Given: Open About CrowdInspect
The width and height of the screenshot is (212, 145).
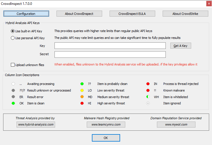Looking at the screenshot, I should coord(79,14).
